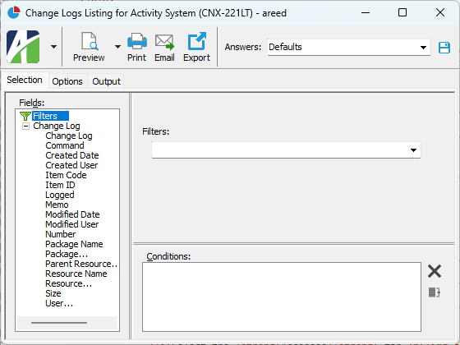460x345 pixels.
Task: Delete condition with the X icon
Action: point(435,271)
